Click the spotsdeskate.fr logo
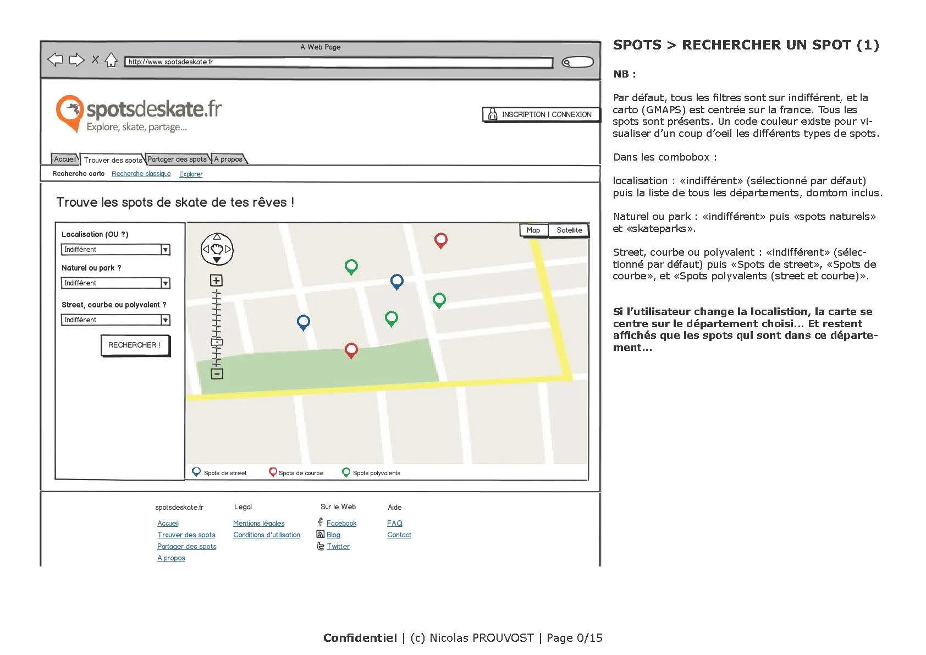The height and width of the screenshot is (655, 926). pos(139,114)
